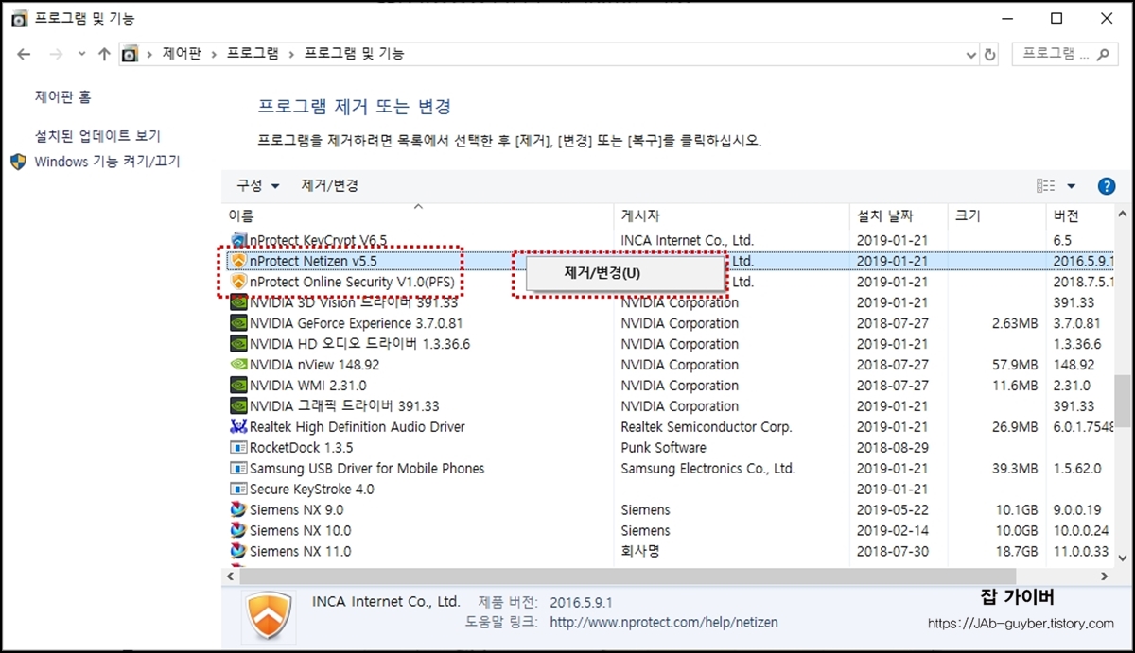
Task: Open the view options dropdown arrow
Action: (x=1072, y=185)
